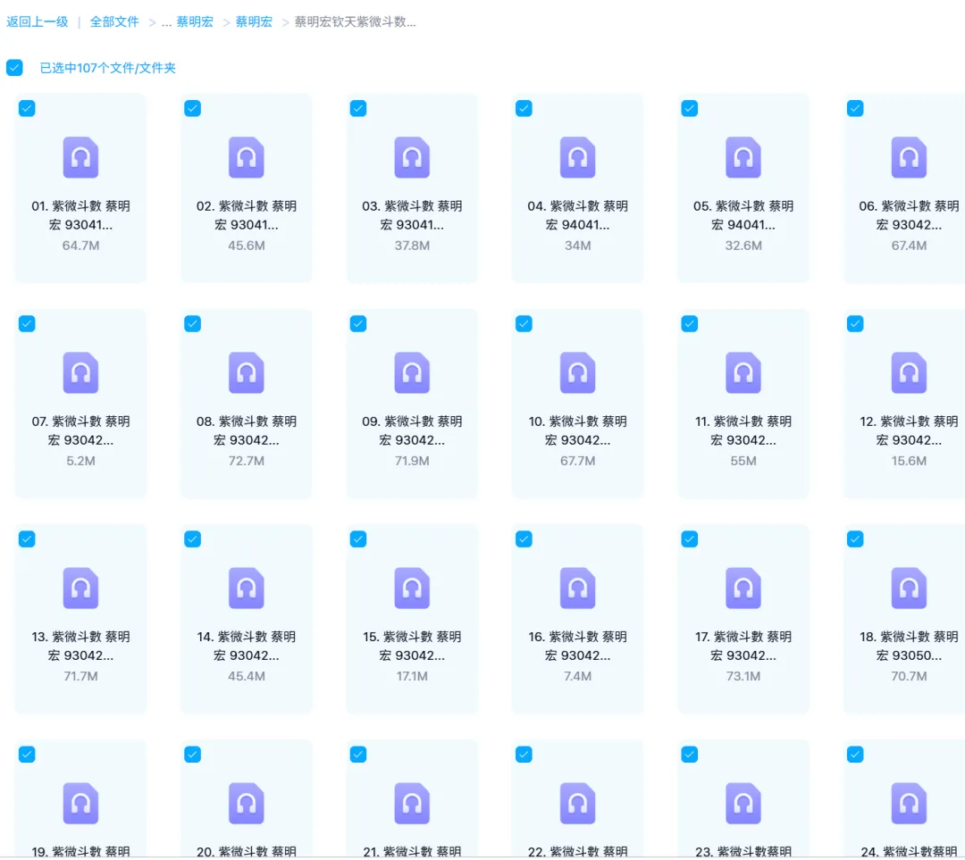Deselect file 06 using its checkbox
The width and height of the screenshot is (965, 860).
point(855,108)
